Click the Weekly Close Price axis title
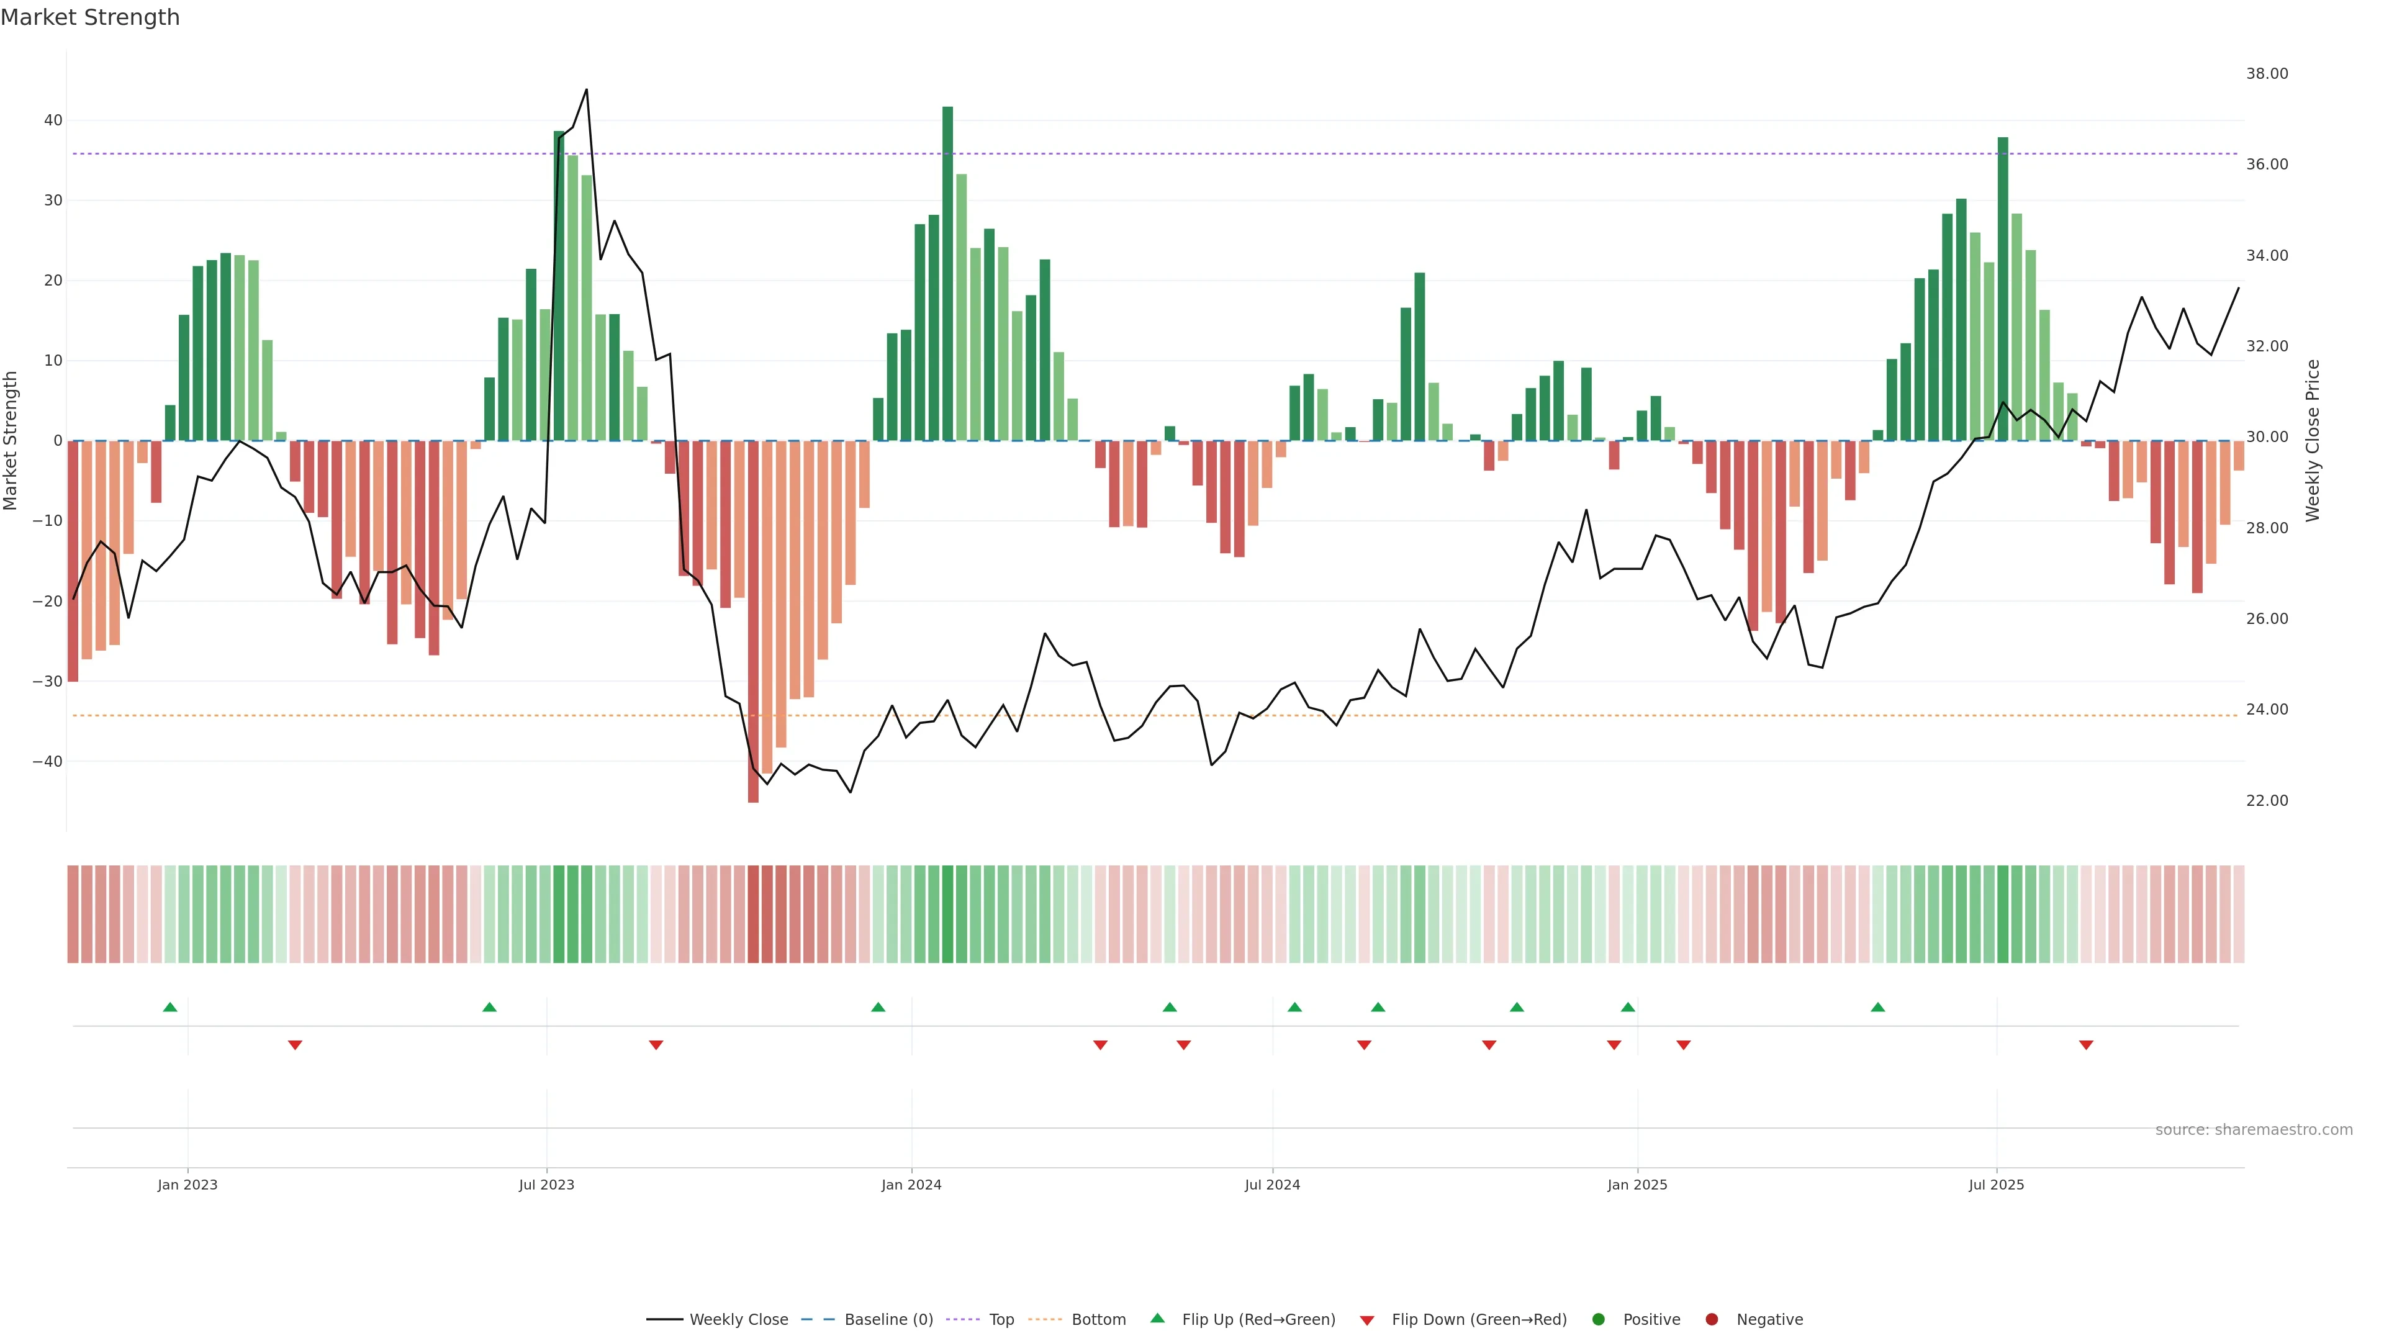Screen dimensions: 2384x1341 click(x=2313, y=441)
